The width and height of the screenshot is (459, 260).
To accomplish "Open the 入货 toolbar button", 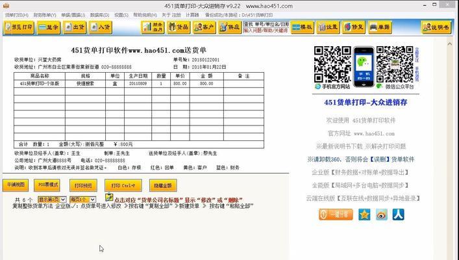I will (x=101, y=27).
